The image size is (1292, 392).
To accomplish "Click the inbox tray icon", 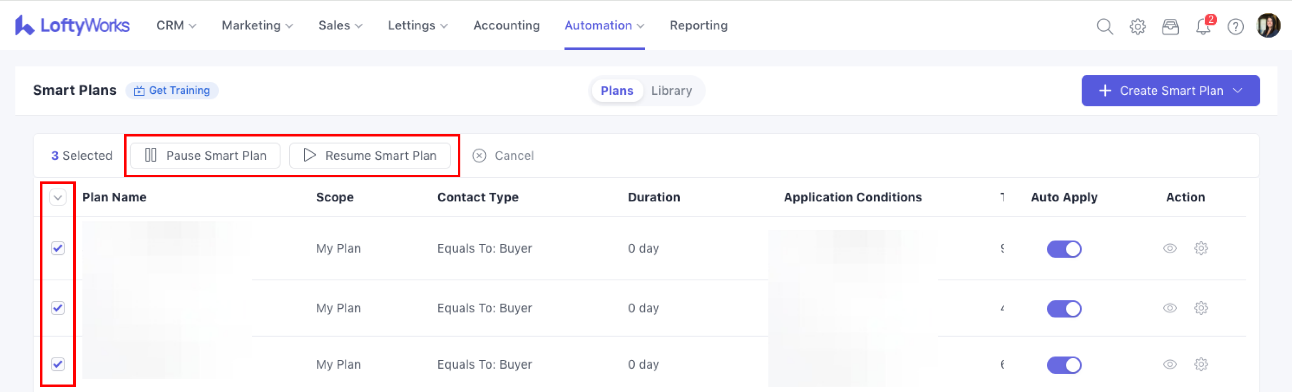I will click(x=1170, y=26).
